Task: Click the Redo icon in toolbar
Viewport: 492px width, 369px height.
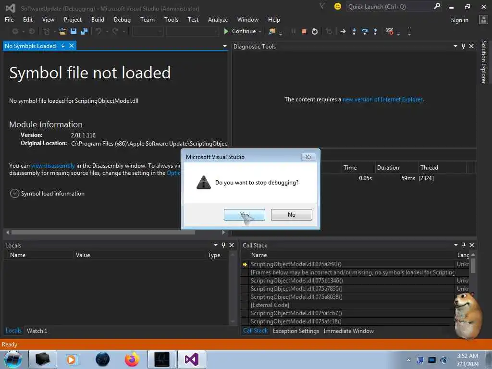Action: click(115, 31)
